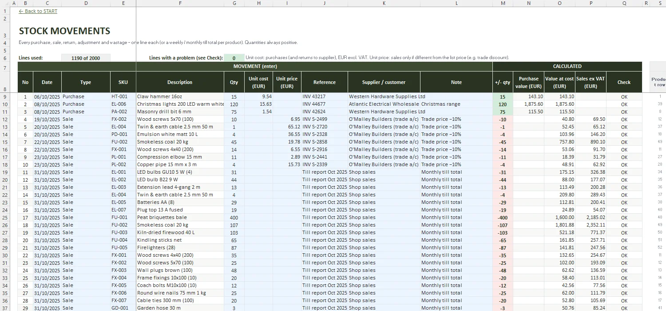Select the Round wire nails 75 mm cell
The height and width of the screenshot is (311, 666).
180,293
